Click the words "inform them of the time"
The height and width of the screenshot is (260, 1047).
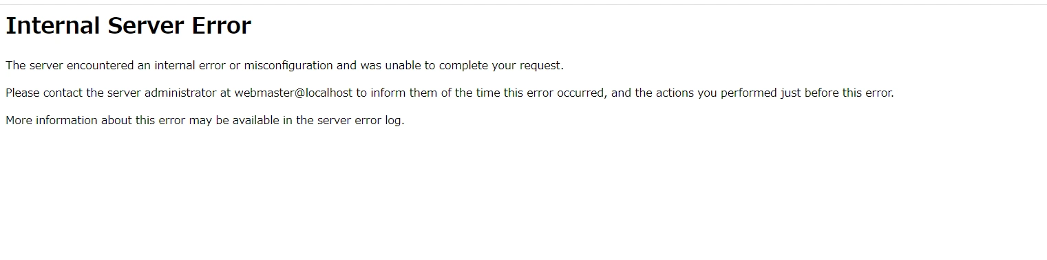(x=433, y=93)
